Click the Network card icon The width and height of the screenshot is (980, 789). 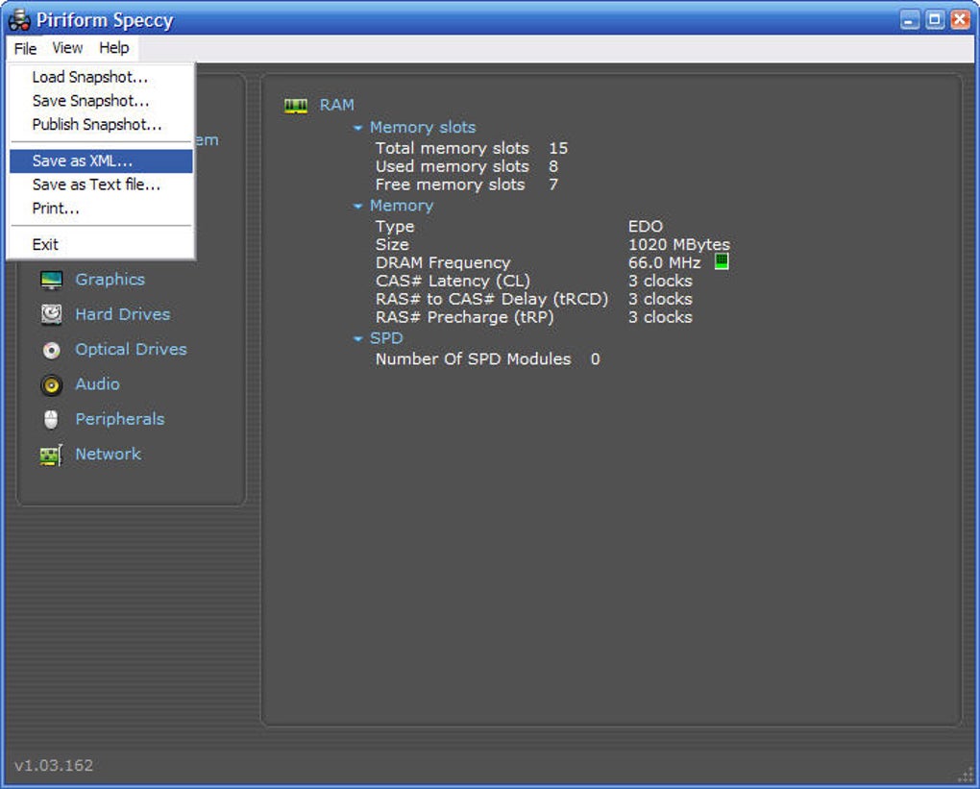(51, 455)
